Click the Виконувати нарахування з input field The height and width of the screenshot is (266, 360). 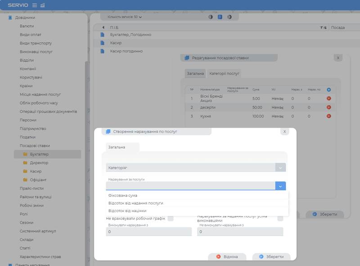click(x=148, y=231)
